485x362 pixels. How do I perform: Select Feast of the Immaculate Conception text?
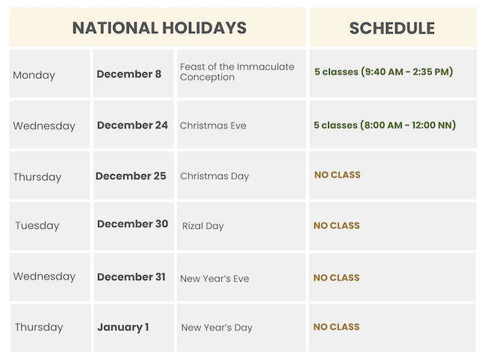[237, 72]
